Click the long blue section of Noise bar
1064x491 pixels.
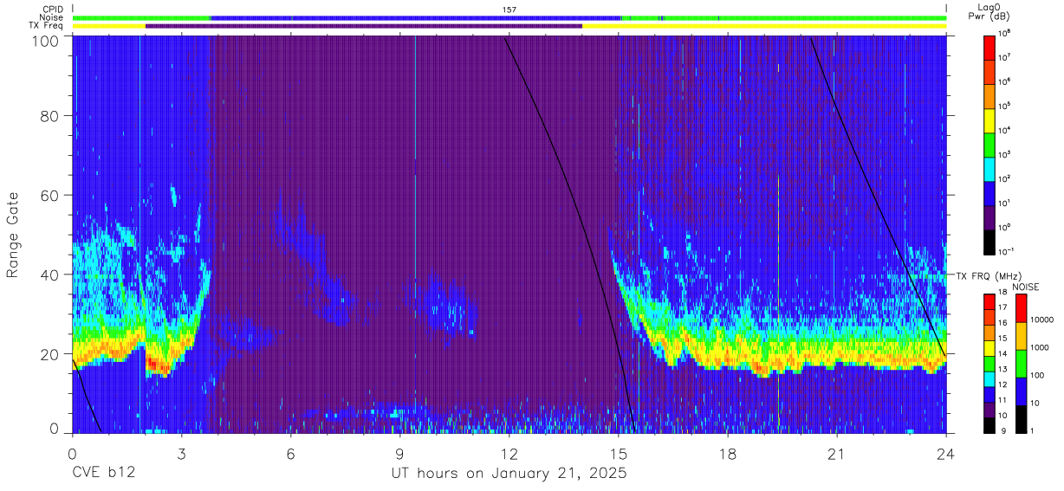click(416, 17)
